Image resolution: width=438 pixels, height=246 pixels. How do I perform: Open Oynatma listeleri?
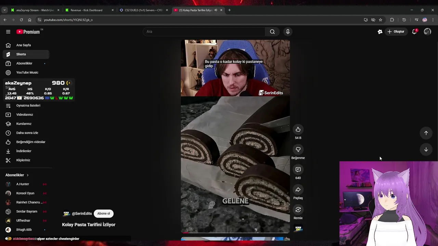tap(26, 106)
